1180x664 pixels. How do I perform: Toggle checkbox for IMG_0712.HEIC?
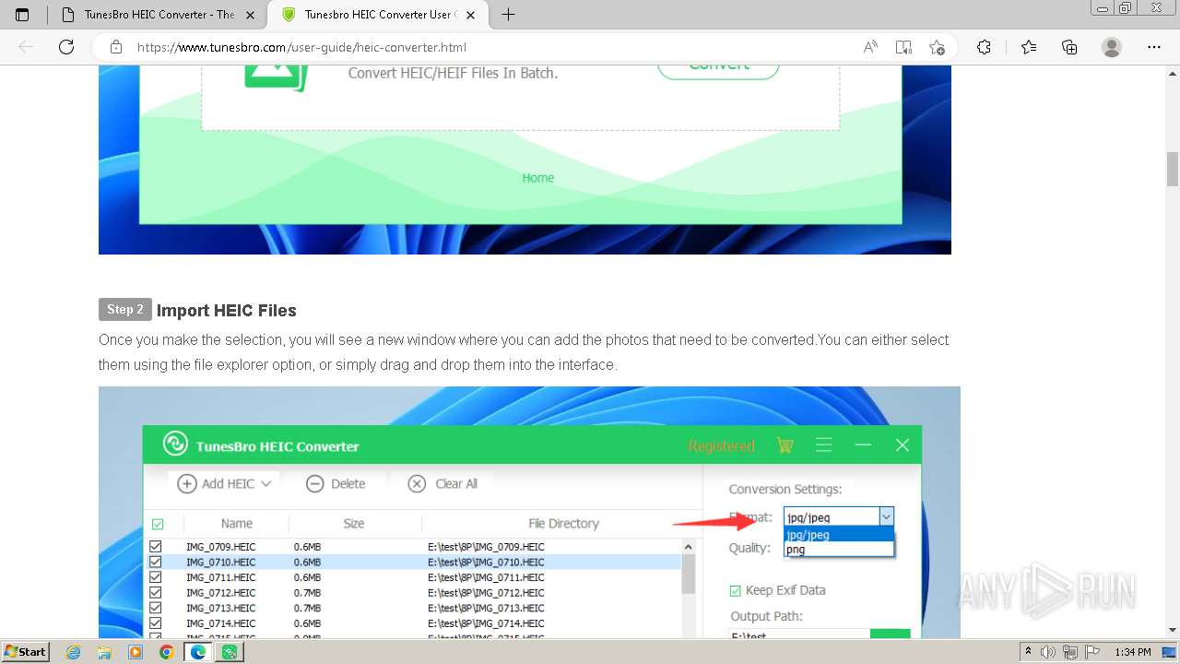pos(156,593)
